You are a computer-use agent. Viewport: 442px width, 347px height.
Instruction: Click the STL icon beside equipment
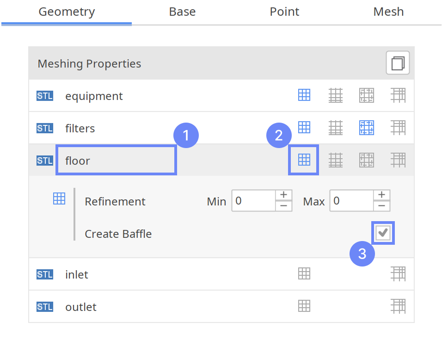(45, 96)
